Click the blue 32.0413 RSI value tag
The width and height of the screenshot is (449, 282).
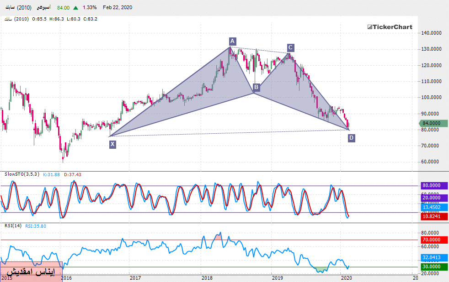point(433,257)
